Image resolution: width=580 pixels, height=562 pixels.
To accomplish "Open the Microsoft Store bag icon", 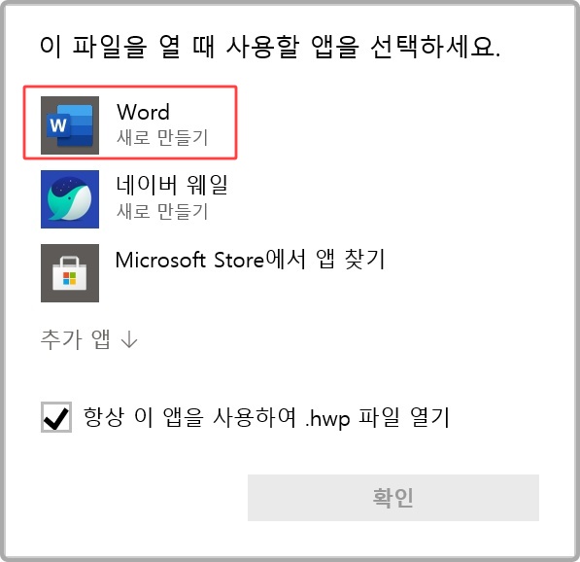I will 70,273.
